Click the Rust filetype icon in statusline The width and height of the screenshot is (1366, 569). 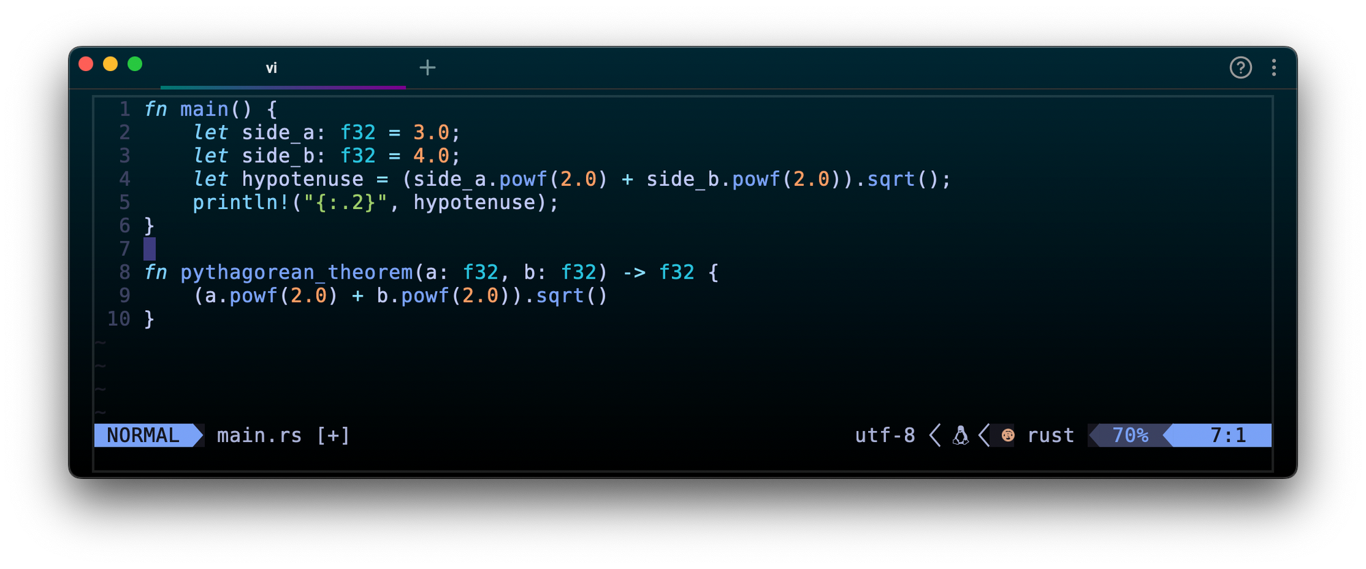1007,436
